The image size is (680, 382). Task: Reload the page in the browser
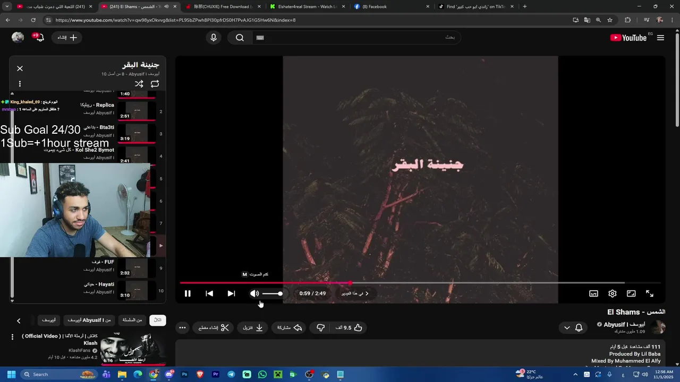(33, 20)
